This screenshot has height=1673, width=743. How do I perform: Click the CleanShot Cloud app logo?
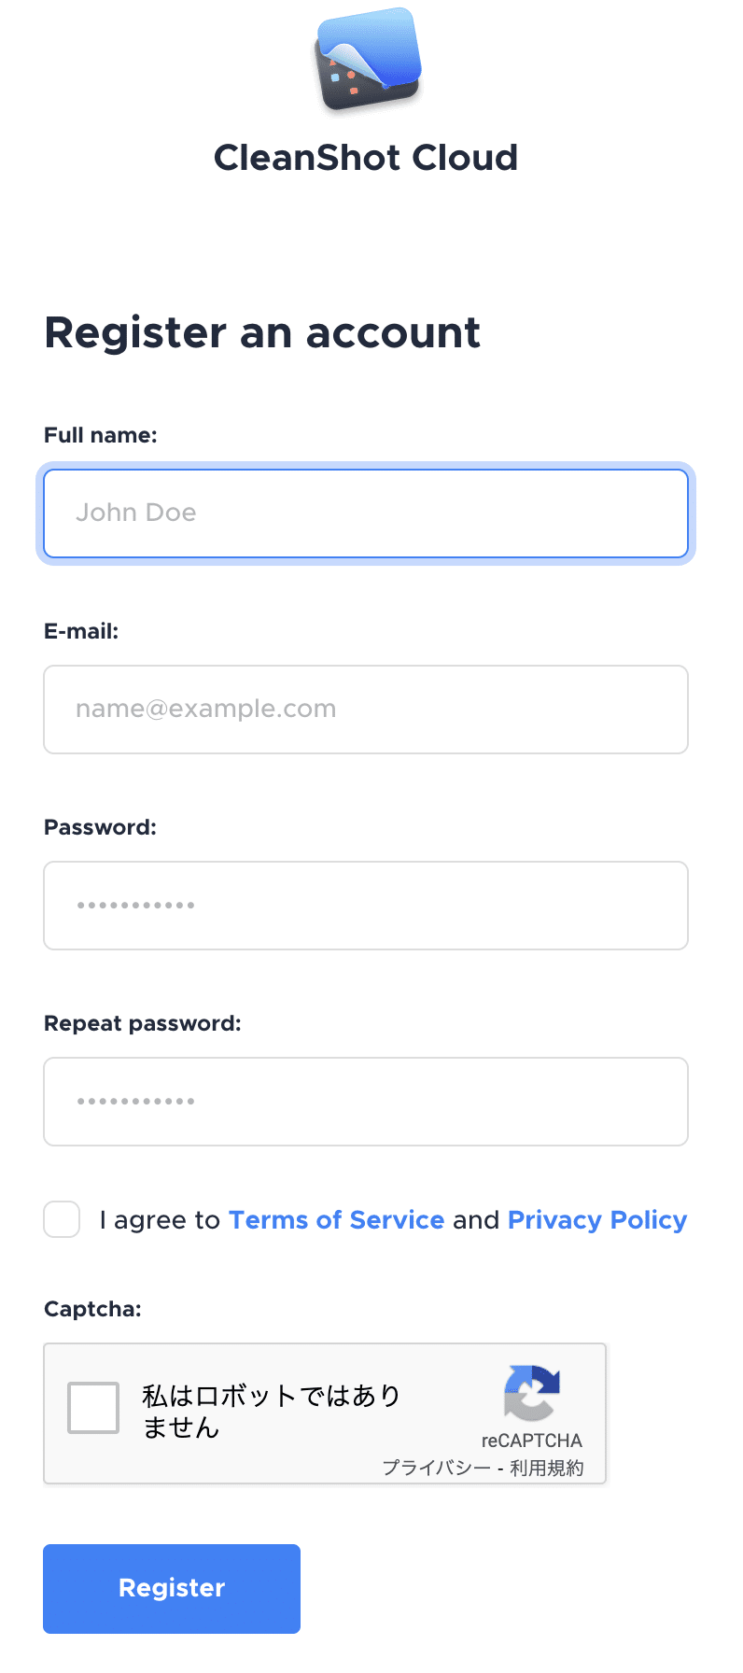[367, 60]
